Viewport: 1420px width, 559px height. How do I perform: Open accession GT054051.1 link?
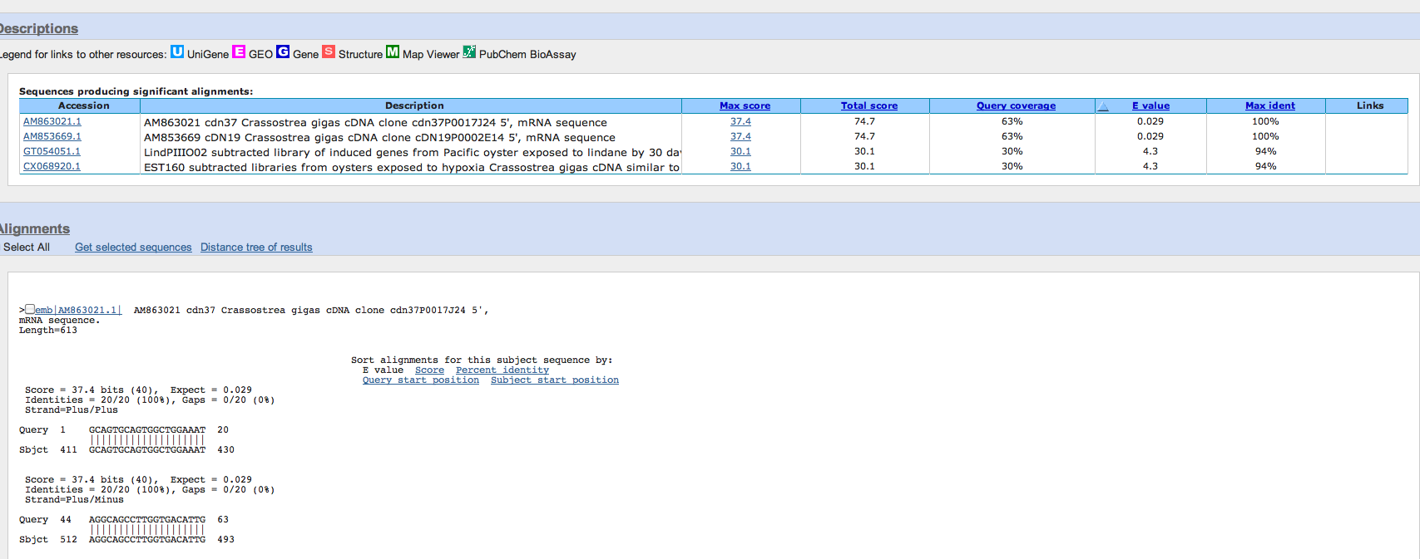[52, 151]
